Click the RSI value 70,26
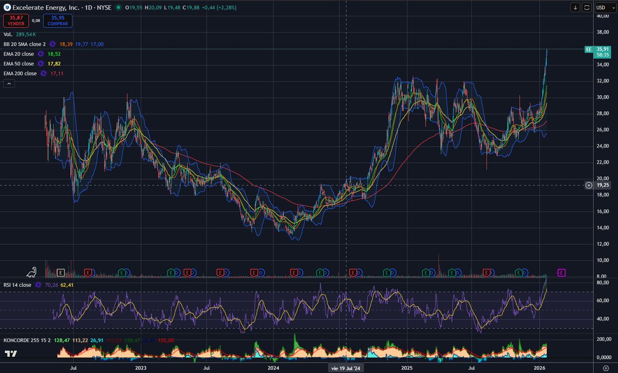Viewport: 618px width, 373px height. (52, 285)
